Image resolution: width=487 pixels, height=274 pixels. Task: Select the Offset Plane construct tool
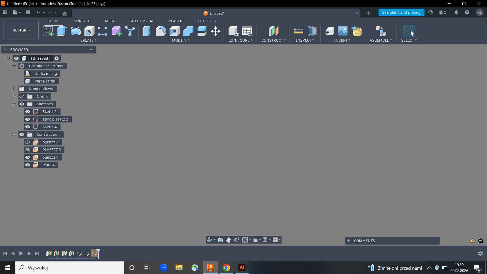click(273, 31)
